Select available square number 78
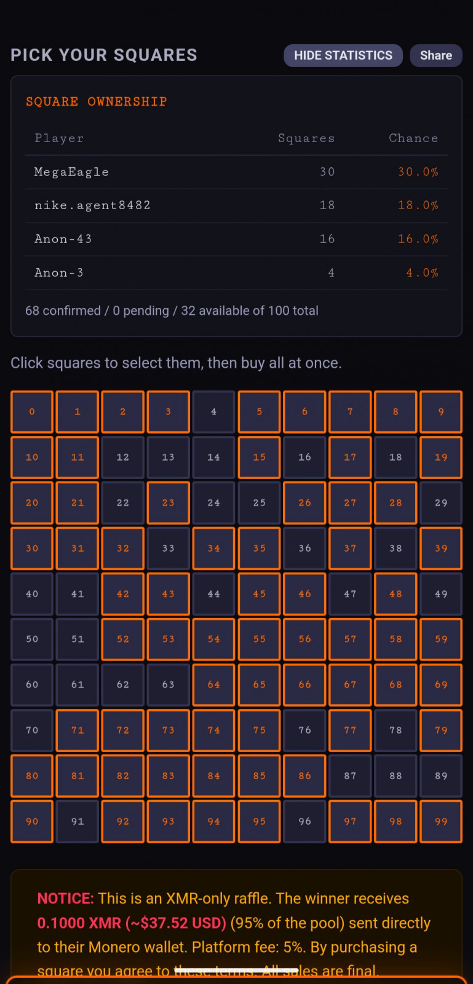473x984 pixels. 395,730
